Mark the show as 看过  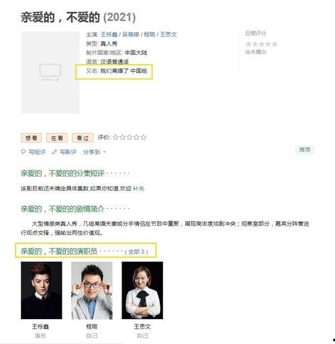coord(83,138)
